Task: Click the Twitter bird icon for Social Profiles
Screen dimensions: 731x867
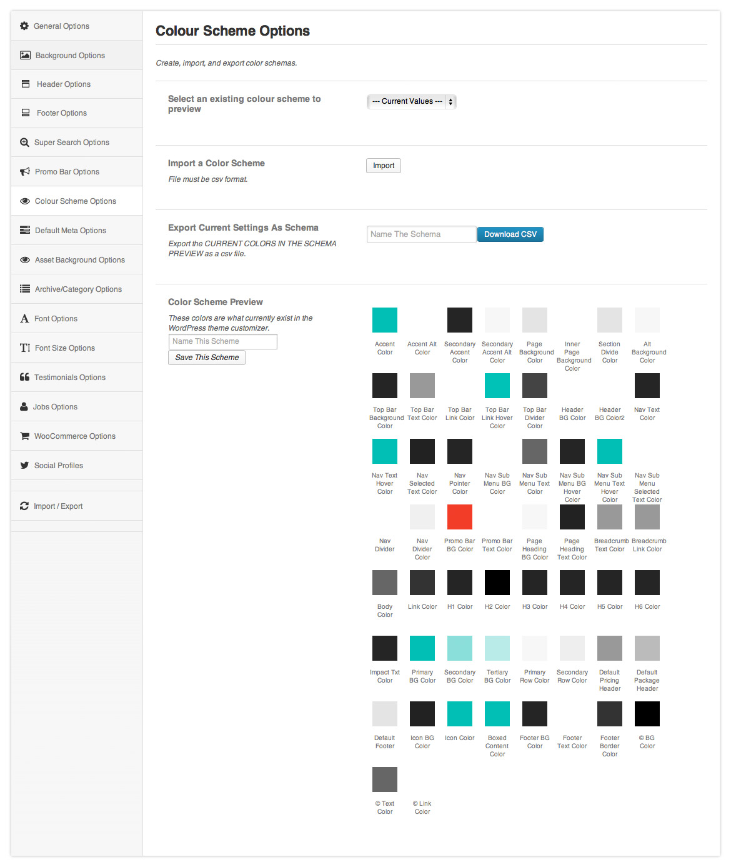Action: click(24, 466)
